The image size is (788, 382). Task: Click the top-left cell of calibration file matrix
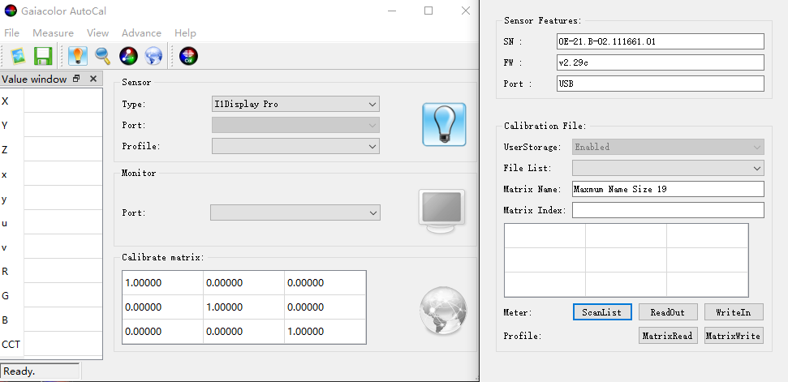(545, 235)
